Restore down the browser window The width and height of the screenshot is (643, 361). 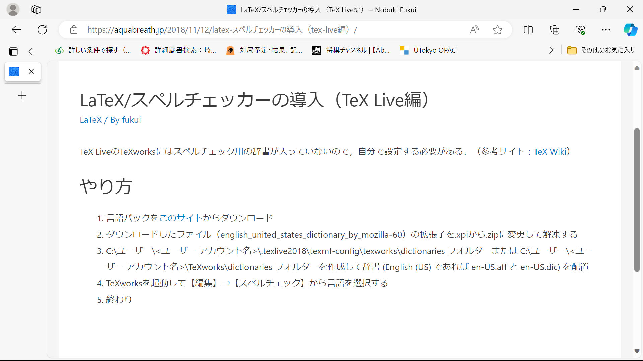point(603,9)
